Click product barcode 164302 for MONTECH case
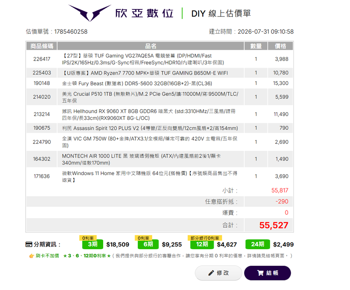The height and width of the screenshot is (290, 350). 42,159
